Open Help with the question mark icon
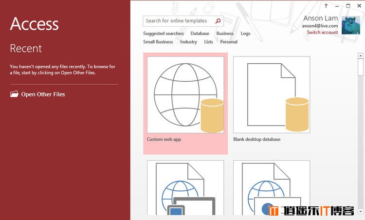The width and height of the screenshot is (365, 220). click(326, 6)
